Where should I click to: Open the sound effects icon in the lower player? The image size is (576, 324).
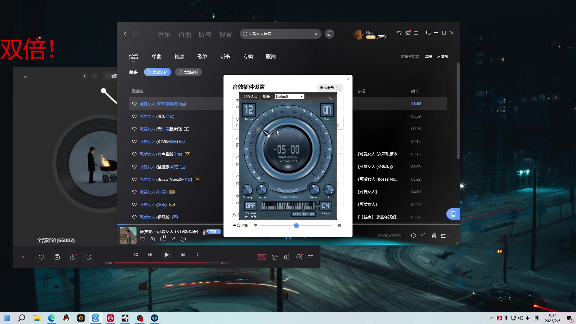pyautogui.click(x=275, y=257)
